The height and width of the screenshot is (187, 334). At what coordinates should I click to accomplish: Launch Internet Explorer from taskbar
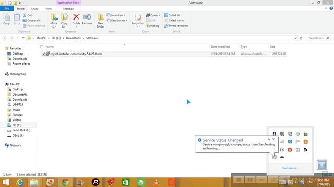pyautogui.click(x=20, y=182)
